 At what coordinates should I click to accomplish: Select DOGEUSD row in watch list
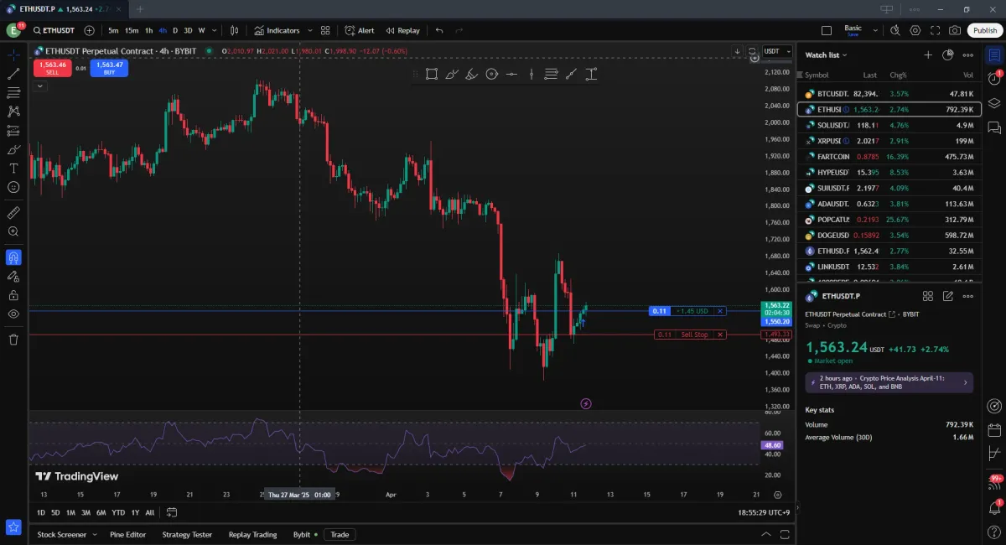(x=889, y=235)
